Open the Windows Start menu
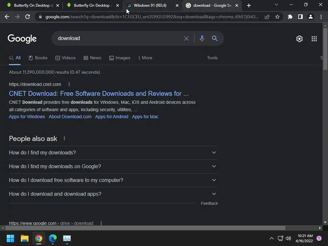This screenshot has width=328, height=246. point(10,238)
